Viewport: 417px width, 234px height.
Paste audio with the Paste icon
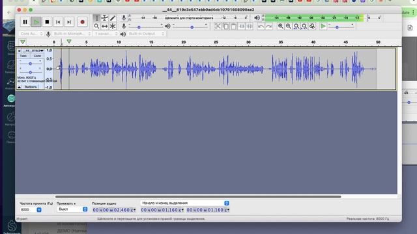click(233, 26)
